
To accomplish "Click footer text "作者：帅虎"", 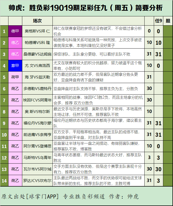I will coord(124,197).
